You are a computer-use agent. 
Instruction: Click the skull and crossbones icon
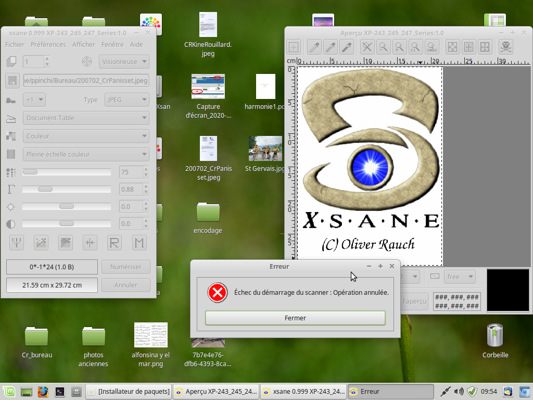(x=505, y=47)
